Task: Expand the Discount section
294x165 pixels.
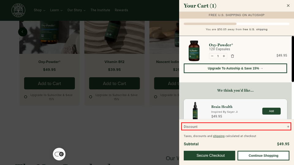Action: (236, 127)
